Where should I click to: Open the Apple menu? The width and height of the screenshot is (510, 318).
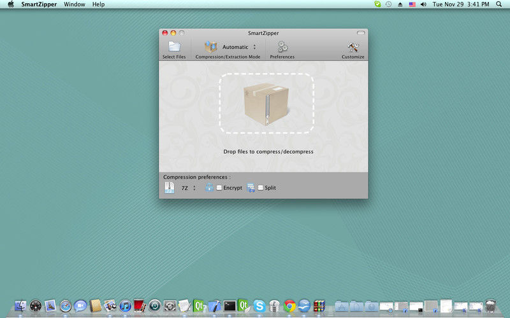[11, 4]
